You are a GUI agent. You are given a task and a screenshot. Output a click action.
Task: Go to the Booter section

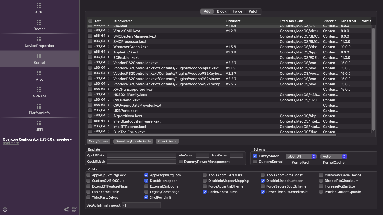pyautogui.click(x=39, y=25)
